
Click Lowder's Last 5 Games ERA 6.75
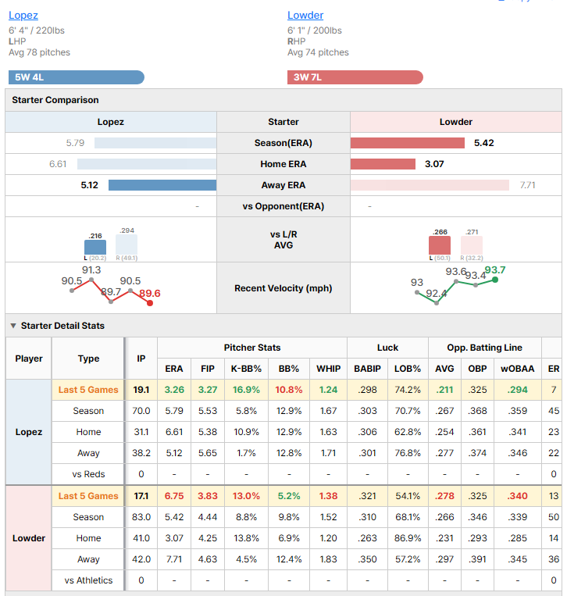click(174, 496)
